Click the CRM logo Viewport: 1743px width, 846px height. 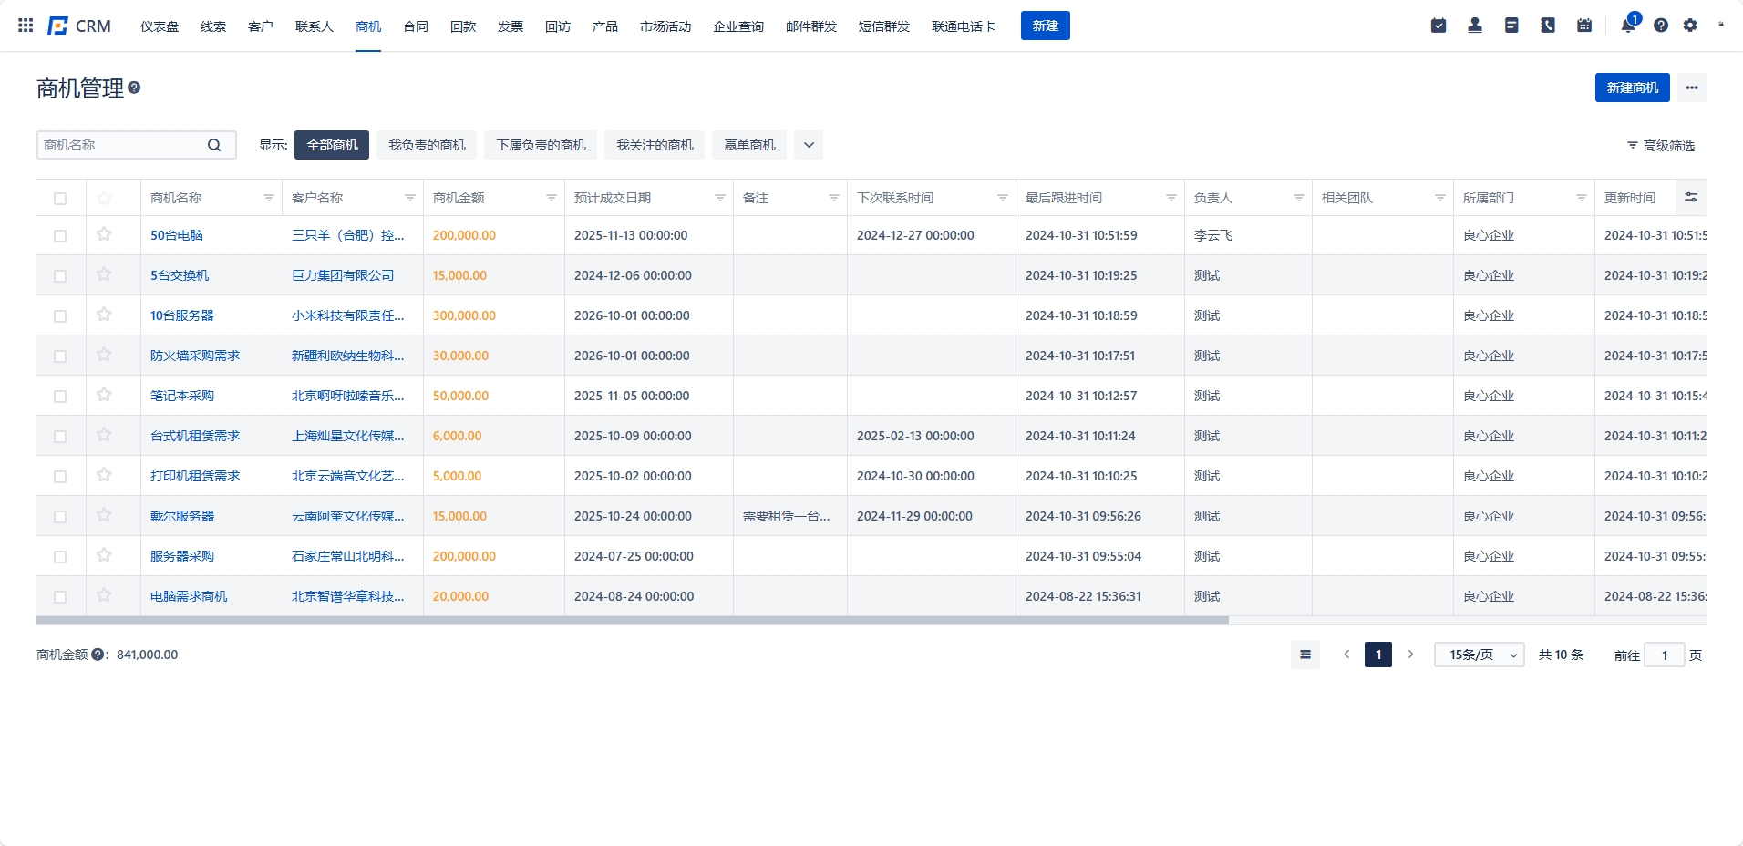click(79, 26)
